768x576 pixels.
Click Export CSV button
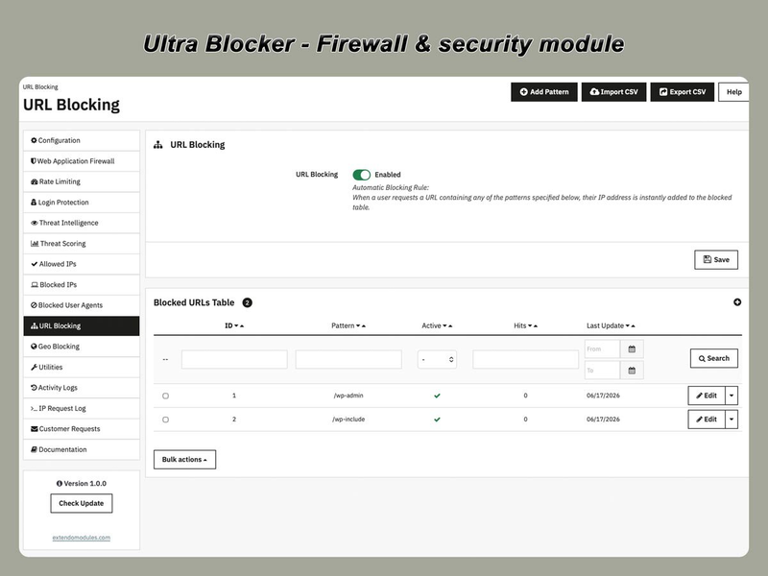pos(682,92)
